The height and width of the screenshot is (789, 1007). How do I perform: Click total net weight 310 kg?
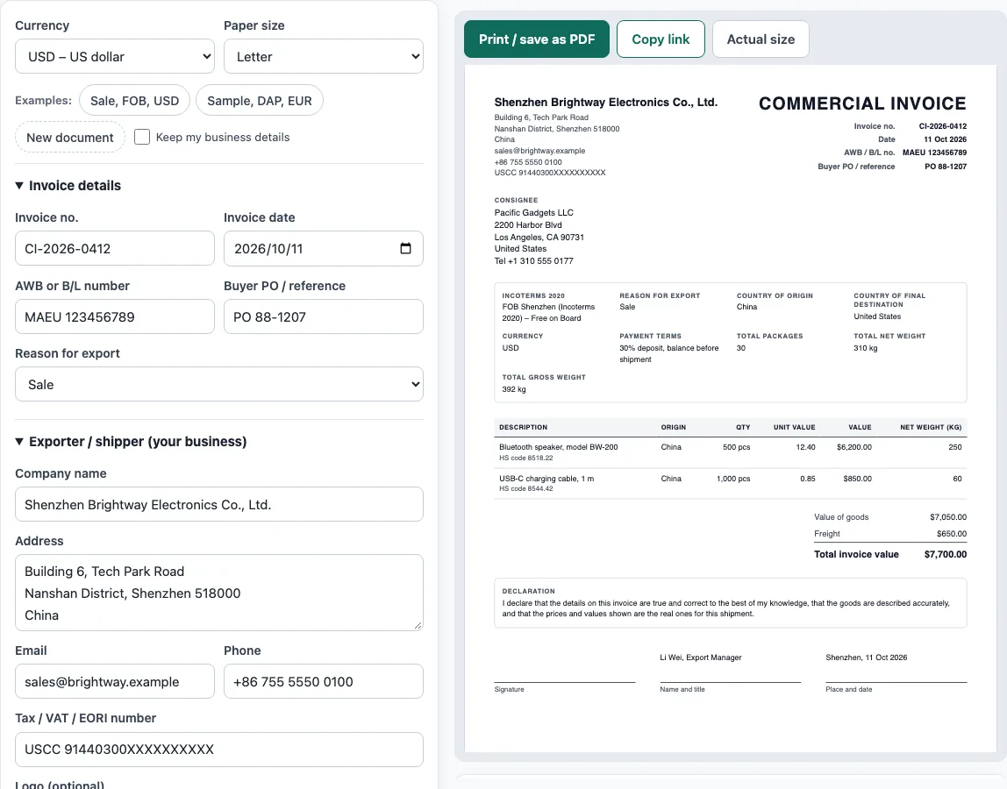pos(865,348)
